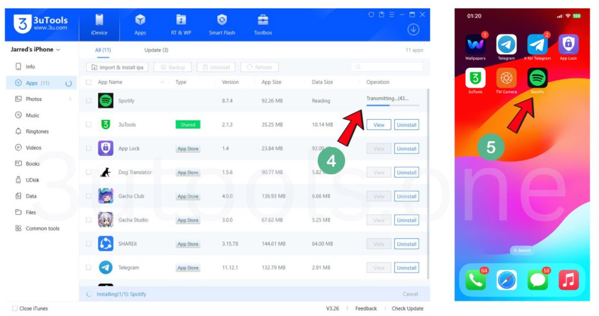Click the Feedback link

pos(366,308)
